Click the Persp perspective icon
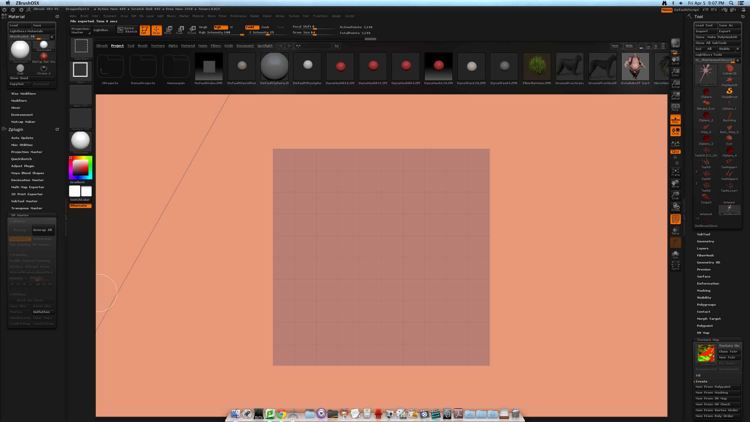This screenshot has height=422, width=750. pyautogui.click(x=675, y=107)
